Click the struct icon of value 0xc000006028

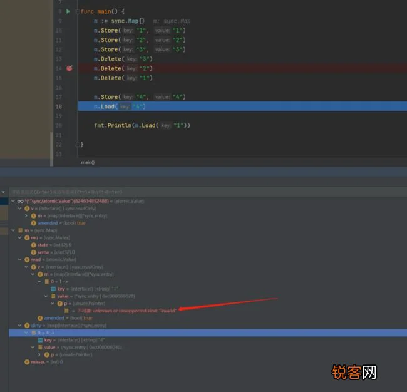click(x=53, y=296)
